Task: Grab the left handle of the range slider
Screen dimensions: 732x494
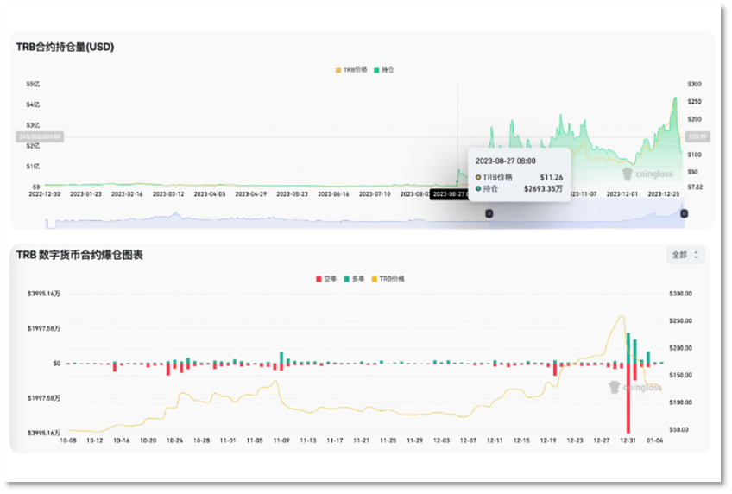Action: tap(489, 213)
